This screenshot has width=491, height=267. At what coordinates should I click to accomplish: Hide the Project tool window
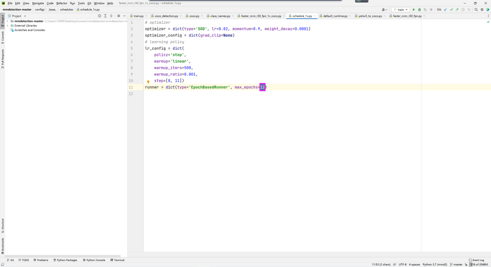coord(124,16)
